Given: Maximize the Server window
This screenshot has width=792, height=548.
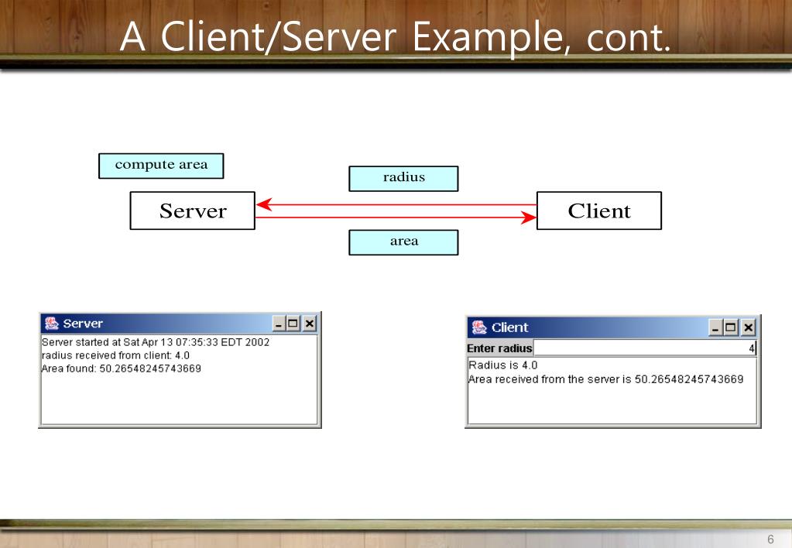Looking at the screenshot, I should pyautogui.click(x=293, y=324).
